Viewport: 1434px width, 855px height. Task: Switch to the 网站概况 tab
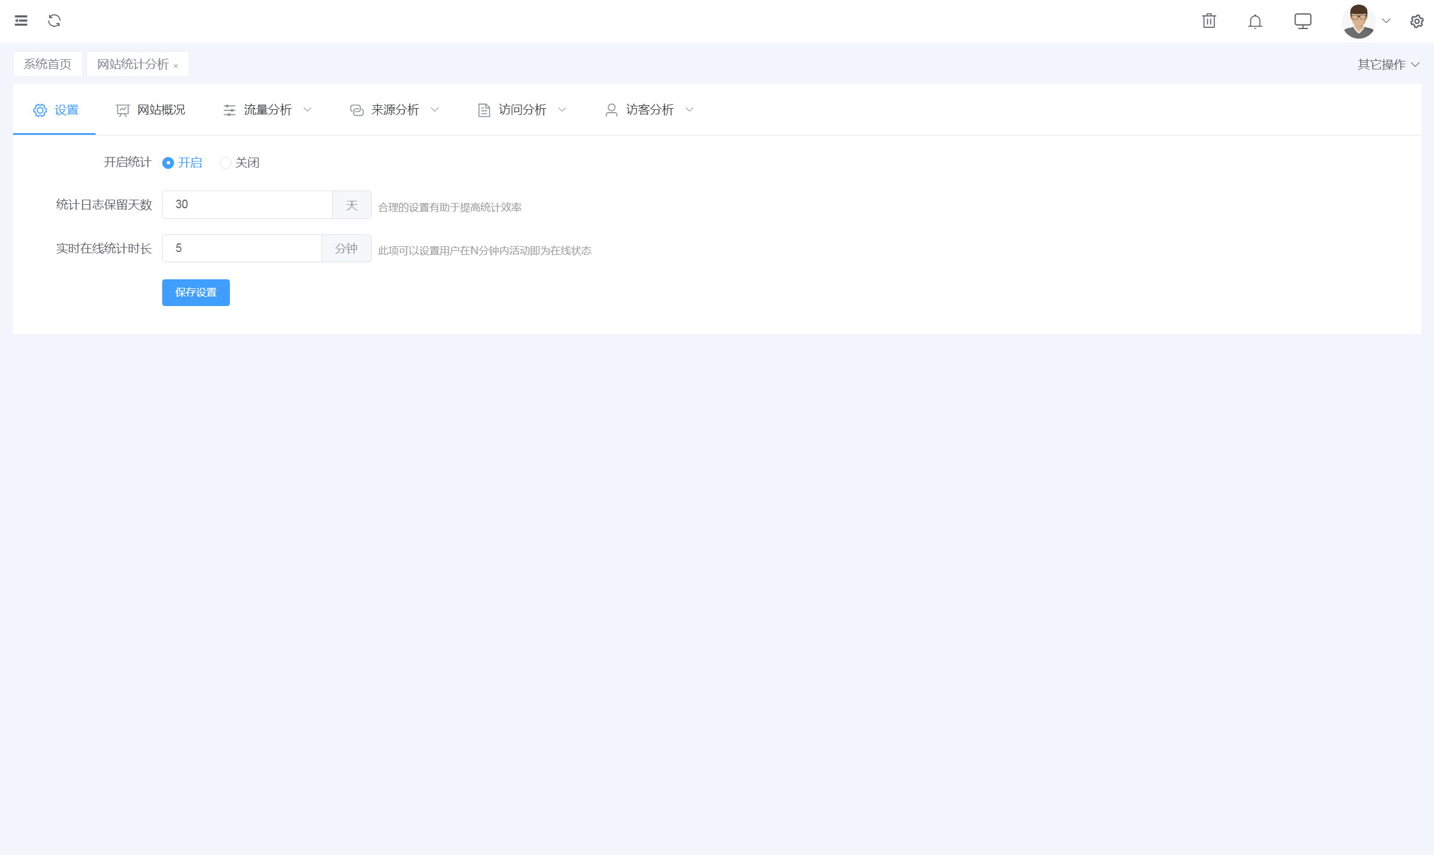150,109
